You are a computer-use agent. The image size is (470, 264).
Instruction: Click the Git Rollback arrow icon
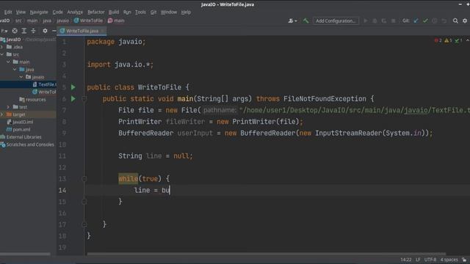[444, 21]
